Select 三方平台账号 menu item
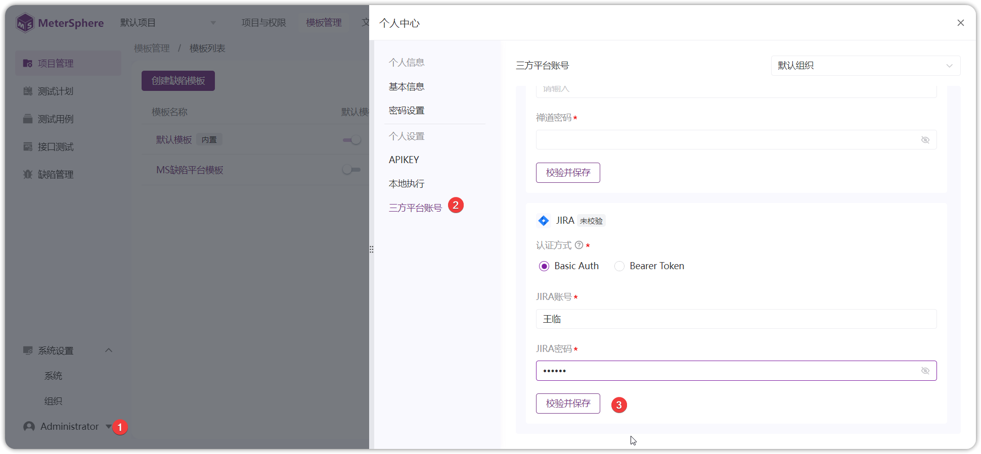Screen dimensions: 981x454 coord(415,208)
